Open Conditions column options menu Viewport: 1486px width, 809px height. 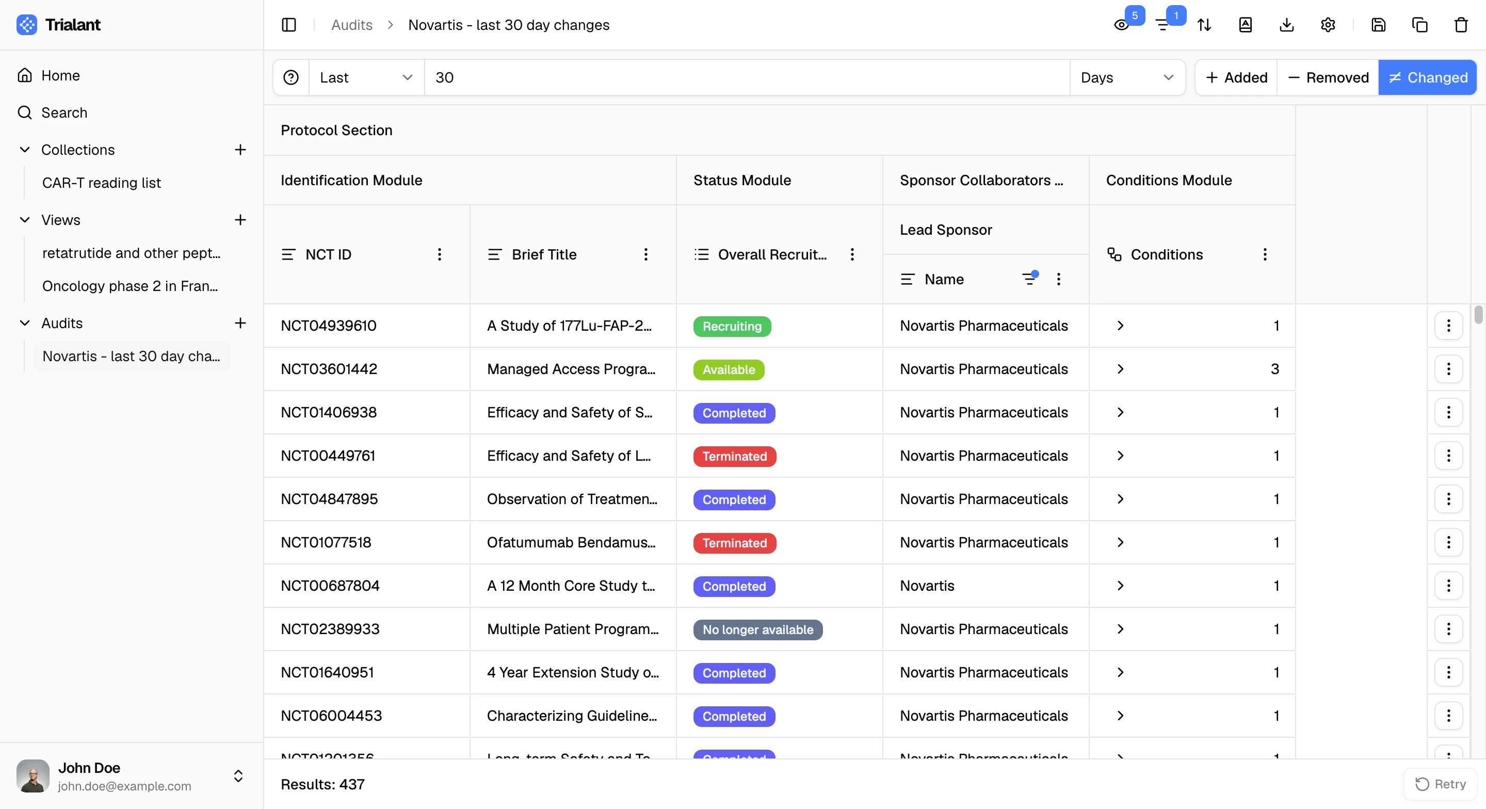[x=1265, y=254]
